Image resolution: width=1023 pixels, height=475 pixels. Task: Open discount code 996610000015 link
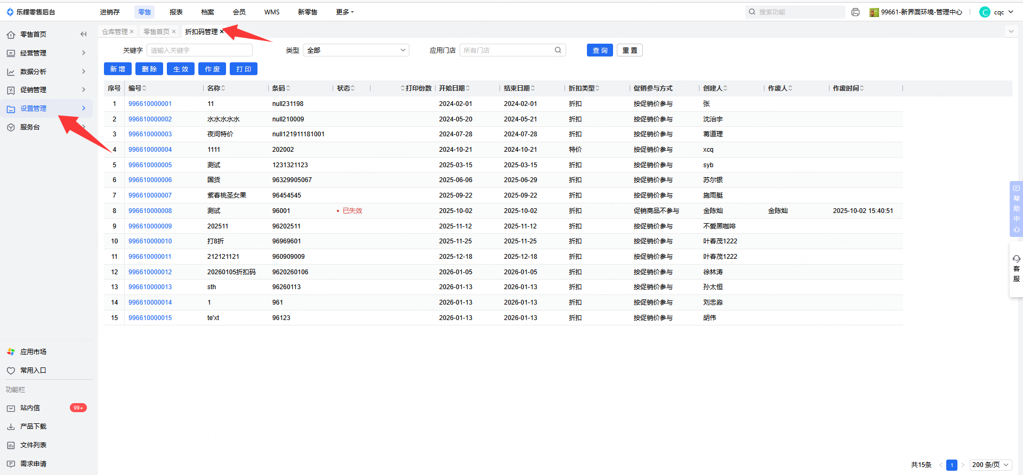coord(150,318)
